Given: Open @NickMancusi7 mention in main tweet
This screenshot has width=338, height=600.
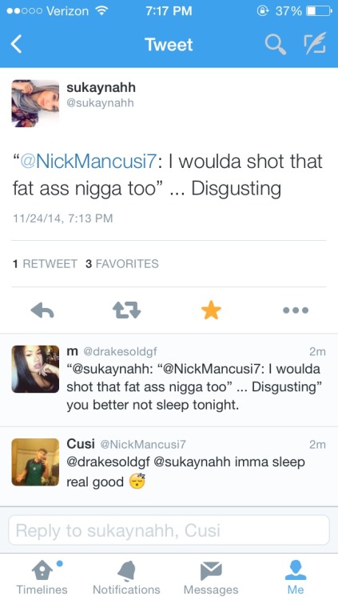Looking at the screenshot, I should pyautogui.click(x=87, y=161).
